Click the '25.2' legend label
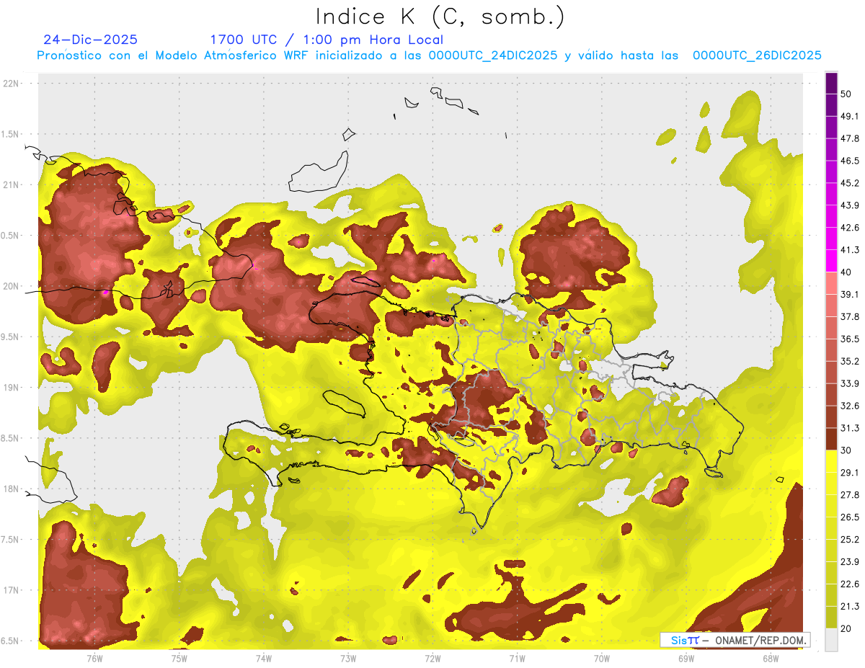Screen dimensions: 865x668 [850, 539]
